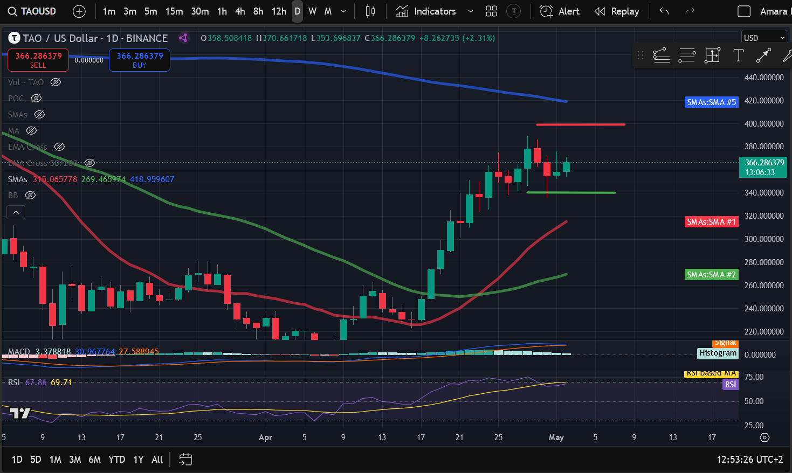
Task: Unhide the EMA Cross 50/200 indicator
Action: pyautogui.click(x=89, y=163)
